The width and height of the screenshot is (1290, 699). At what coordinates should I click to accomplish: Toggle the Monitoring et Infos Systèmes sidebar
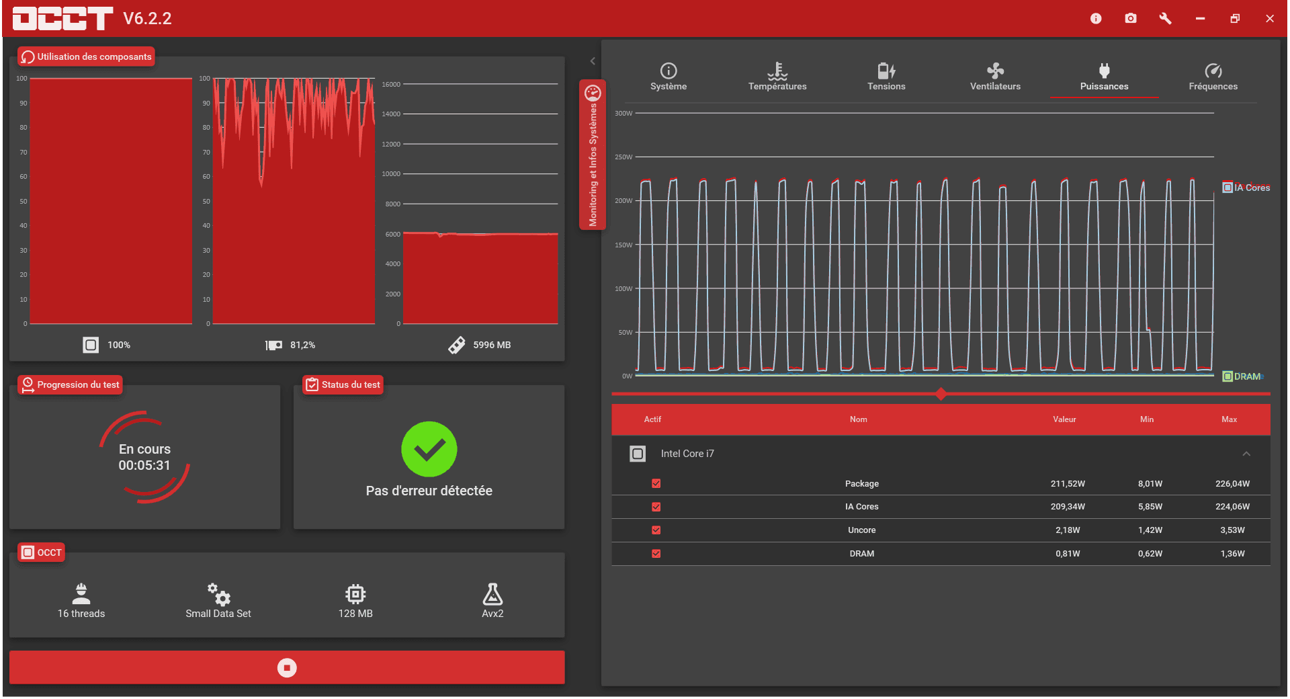pyautogui.click(x=593, y=155)
